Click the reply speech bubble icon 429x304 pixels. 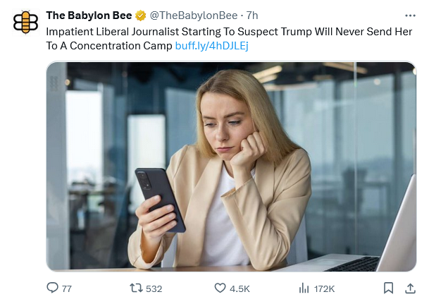coord(51,288)
